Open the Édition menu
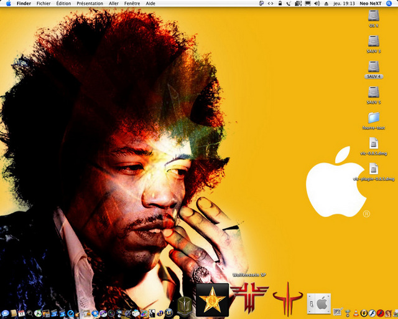Viewport: 398px width, 319px height. click(x=63, y=4)
